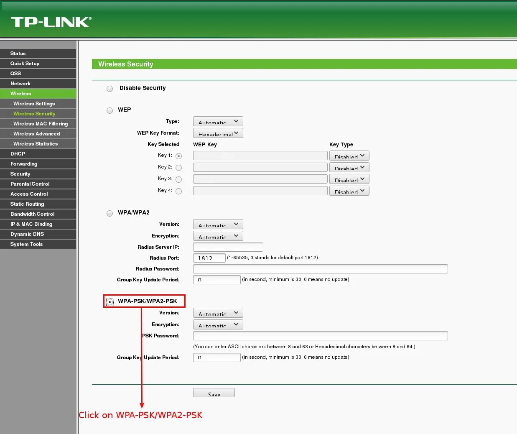This screenshot has width=517, height=434.
Task: Click the 'Key Selected' label
Action: [163, 144]
